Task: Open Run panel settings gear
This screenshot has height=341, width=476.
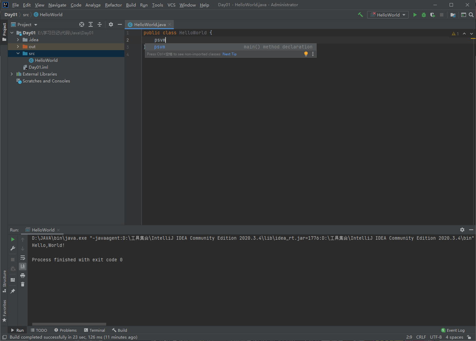Action: pos(462,230)
